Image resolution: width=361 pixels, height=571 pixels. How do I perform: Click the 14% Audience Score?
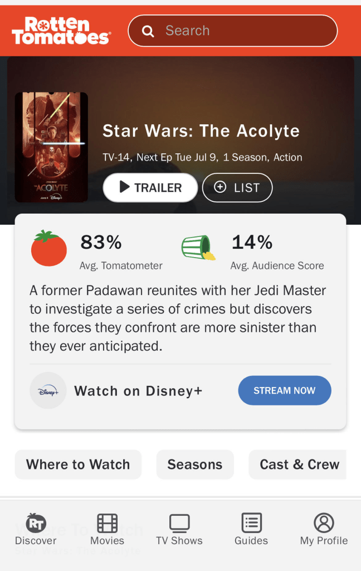252,243
